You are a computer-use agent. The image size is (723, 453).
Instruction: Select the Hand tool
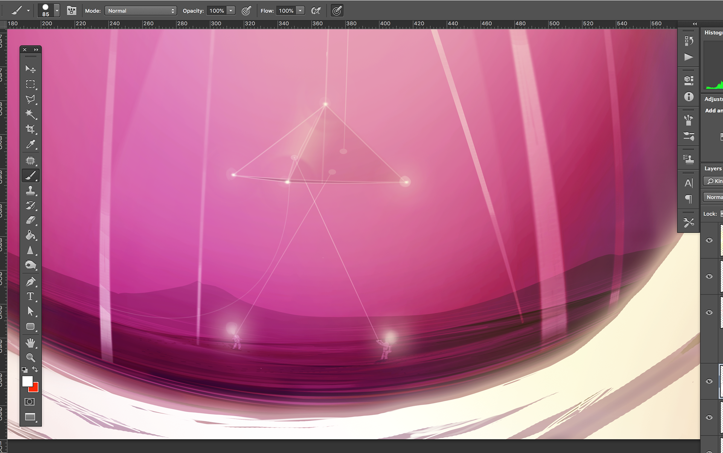(x=31, y=342)
